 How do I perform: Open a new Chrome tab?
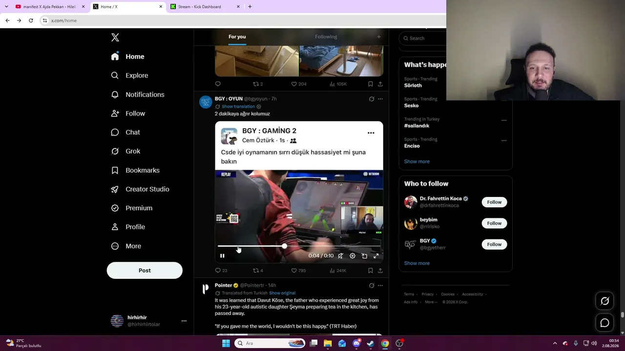point(250,7)
